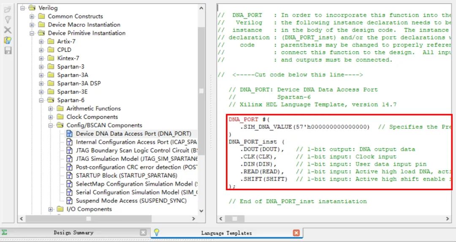Click template icon for Device DNA Data Access Port

69,133
